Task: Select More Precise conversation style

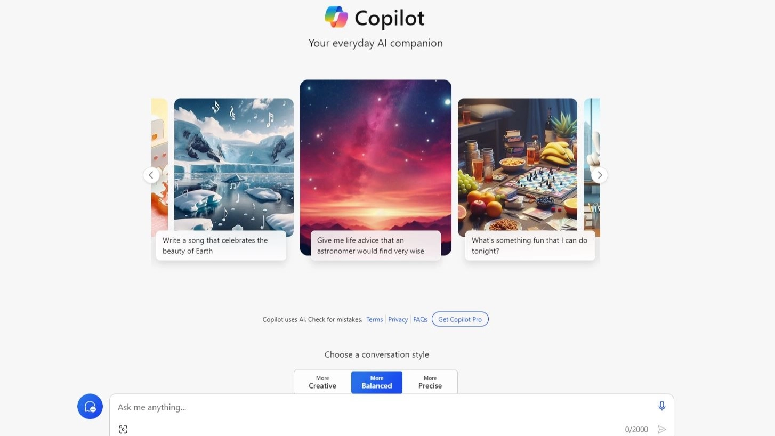Action: pos(430,382)
